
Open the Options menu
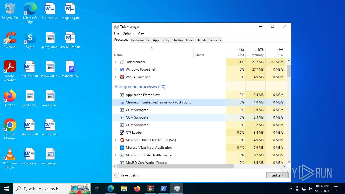tap(128, 33)
